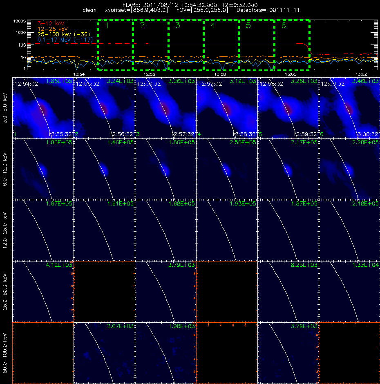Click the orange 12-25 keV legend entry
The width and height of the screenshot is (380, 384).
53,29
